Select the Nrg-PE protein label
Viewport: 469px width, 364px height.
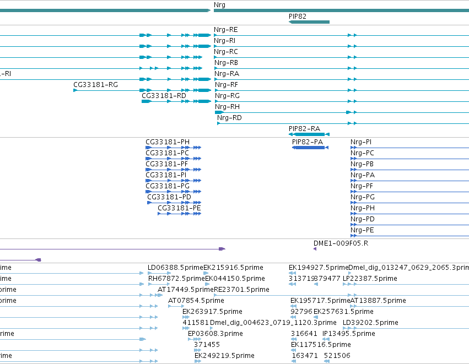[362, 230]
